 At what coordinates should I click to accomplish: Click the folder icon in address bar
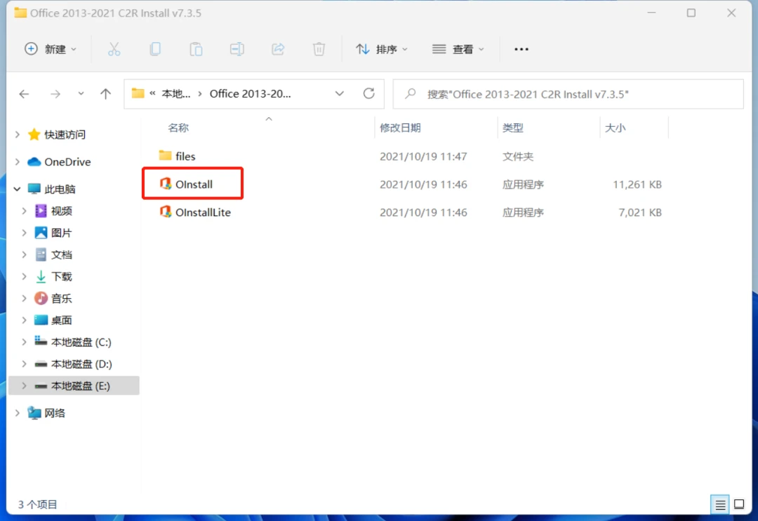(x=138, y=93)
